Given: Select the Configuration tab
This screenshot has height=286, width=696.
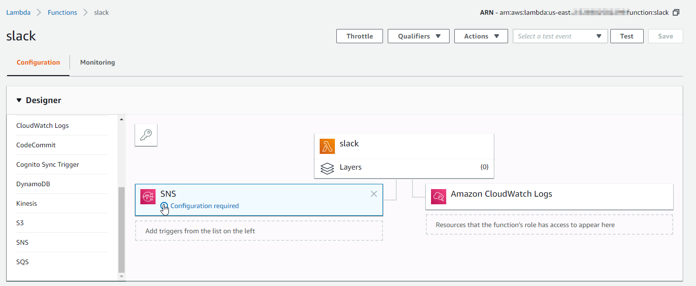Looking at the screenshot, I should click(x=38, y=62).
